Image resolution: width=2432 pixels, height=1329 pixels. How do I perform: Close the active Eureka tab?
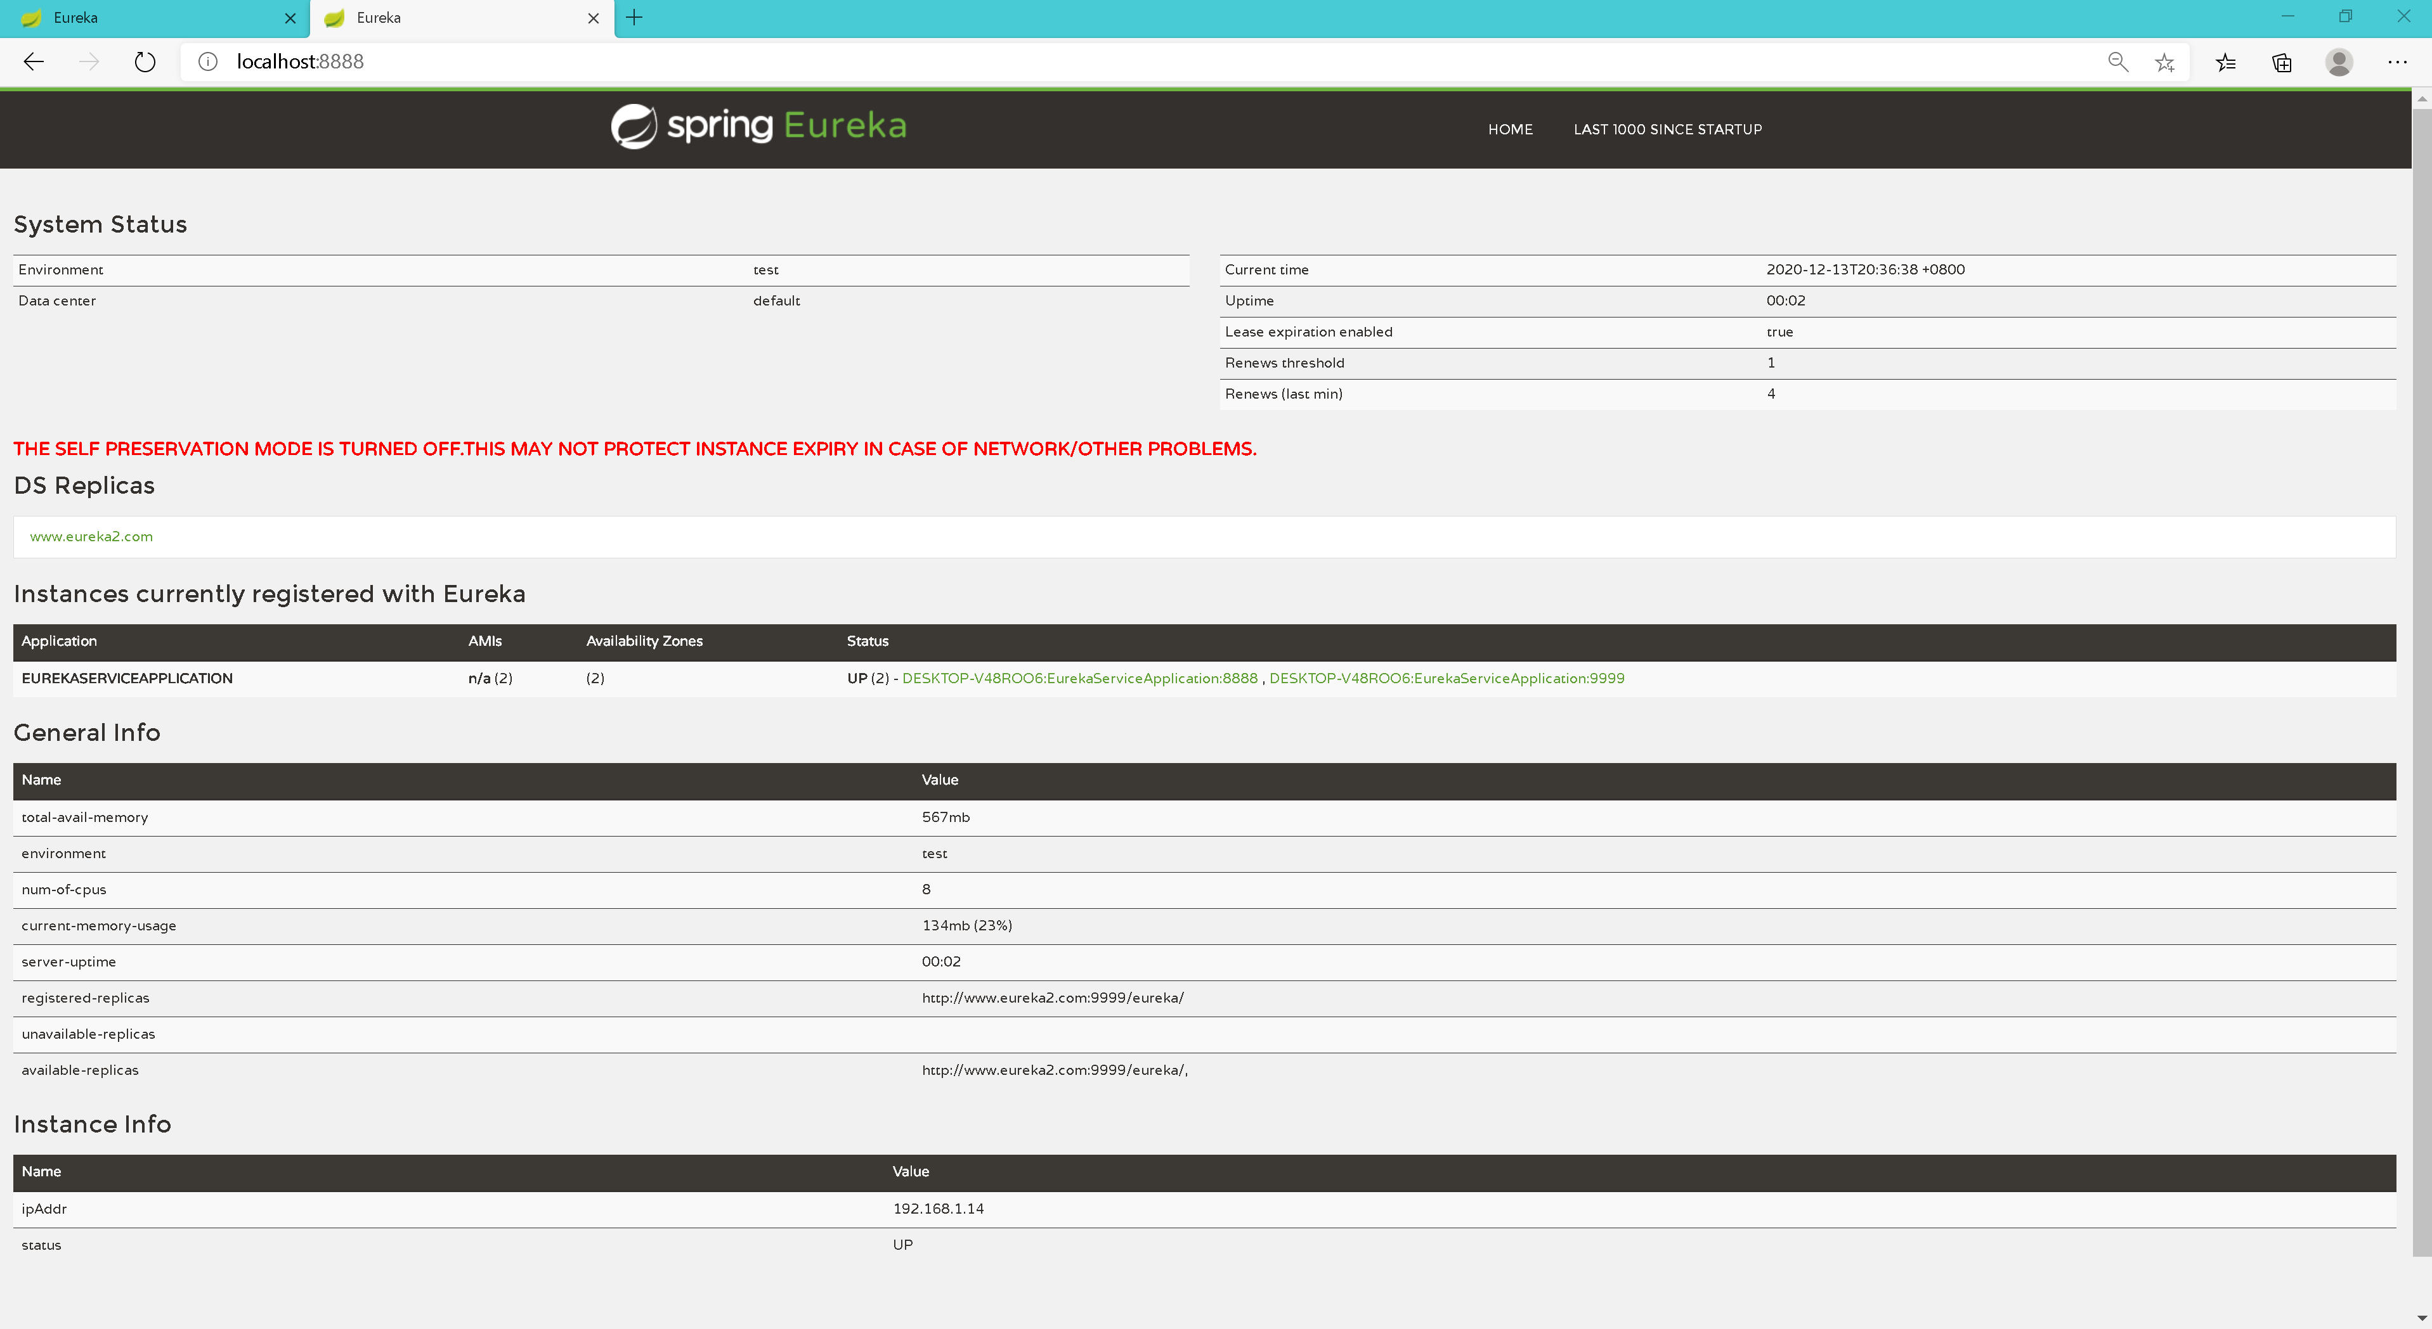593,18
